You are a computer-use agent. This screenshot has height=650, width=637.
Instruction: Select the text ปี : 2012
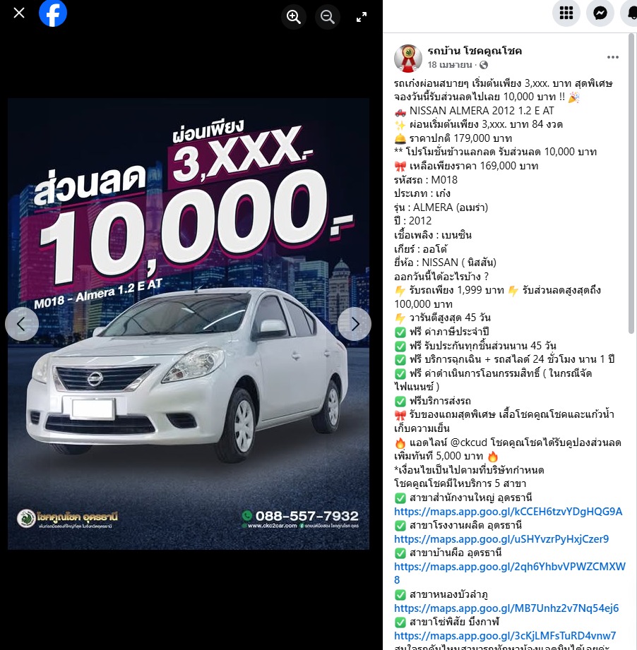tap(412, 221)
